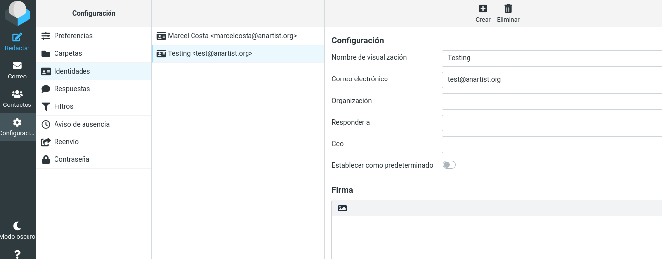
Task: Open Contactos in the sidebar
Action: point(17,94)
